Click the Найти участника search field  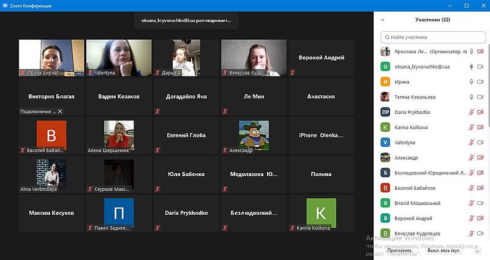point(432,37)
